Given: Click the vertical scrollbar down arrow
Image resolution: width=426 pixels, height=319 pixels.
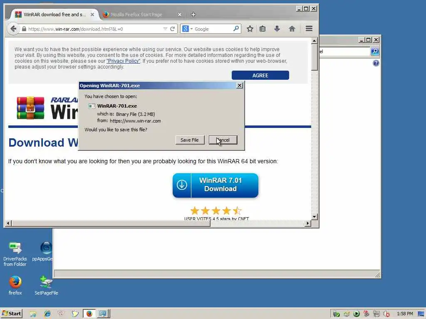Looking at the screenshot, I should (315, 217).
